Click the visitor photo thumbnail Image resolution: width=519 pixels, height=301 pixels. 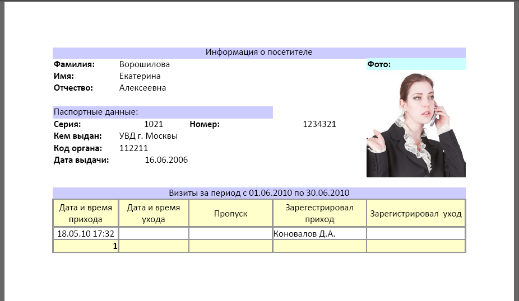click(416, 125)
